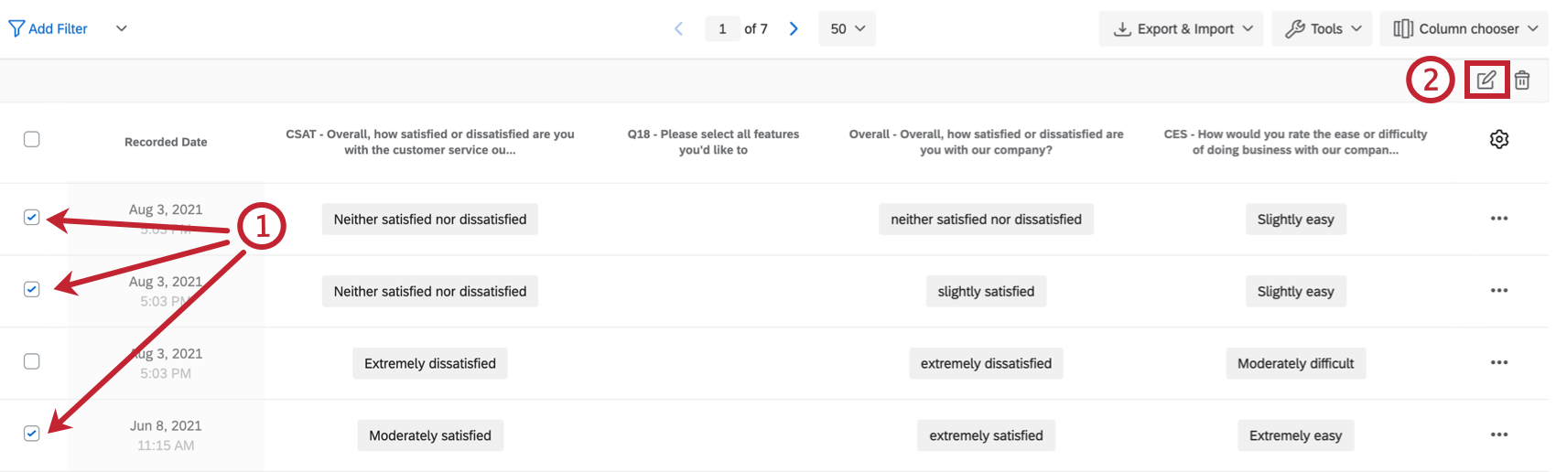Click the edit selected responses pencil icon
Viewport: 1556px width, 472px height.
[x=1486, y=80]
